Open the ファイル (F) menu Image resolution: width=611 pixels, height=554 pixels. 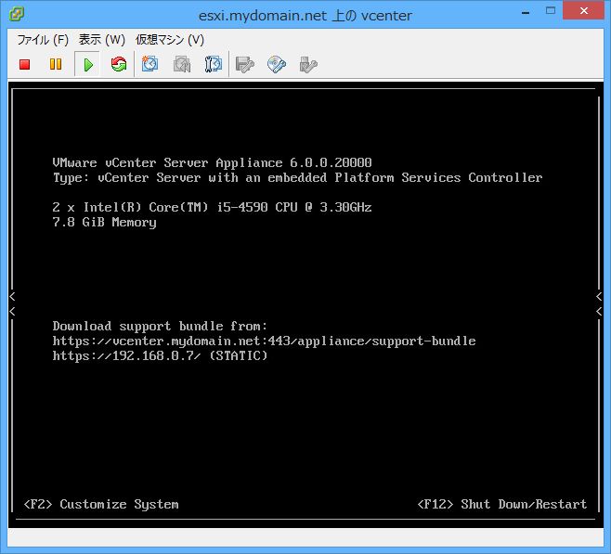[x=43, y=39]
